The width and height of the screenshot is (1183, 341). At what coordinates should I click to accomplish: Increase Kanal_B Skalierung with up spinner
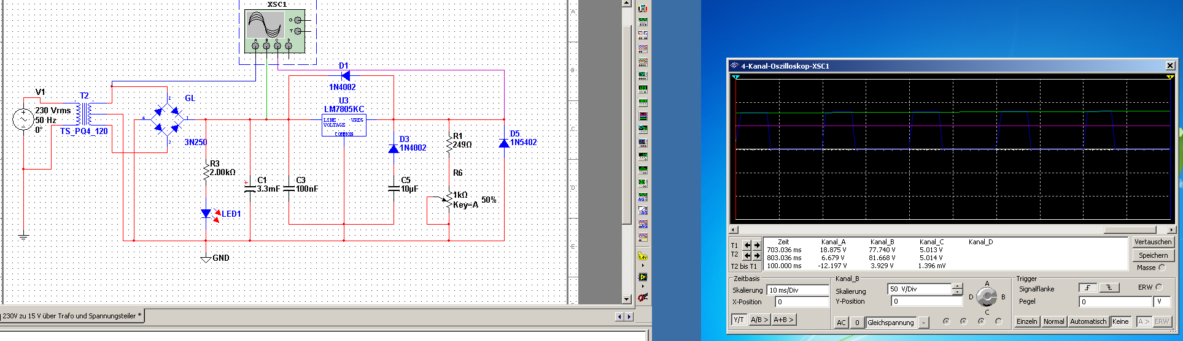pos(957,286)
